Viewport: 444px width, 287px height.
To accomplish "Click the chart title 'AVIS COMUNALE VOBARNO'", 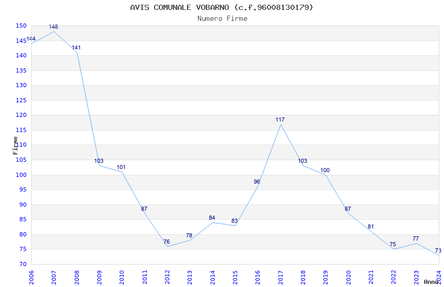I will coord(180,7).
